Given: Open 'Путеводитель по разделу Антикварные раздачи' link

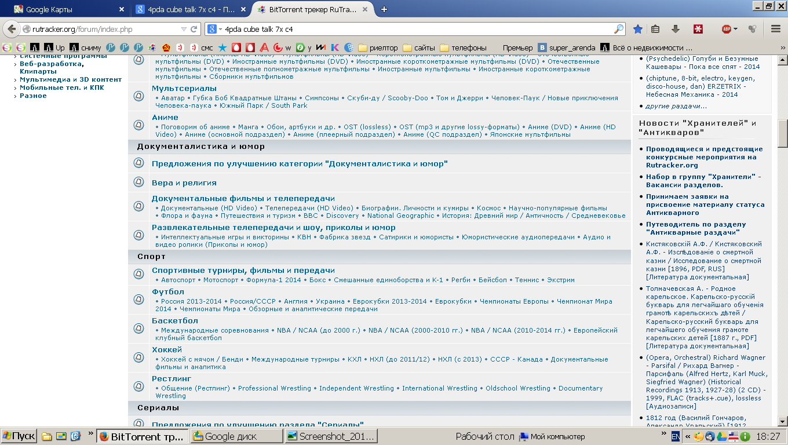Looking at the screenshot, I should 696,228.
